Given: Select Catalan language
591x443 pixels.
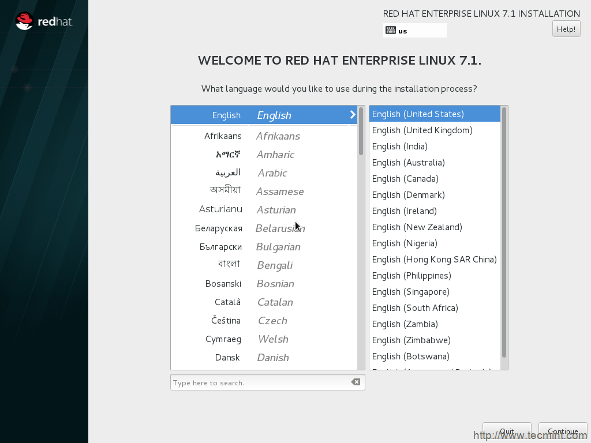Looking at the screenshot, I should click(264, 302).
